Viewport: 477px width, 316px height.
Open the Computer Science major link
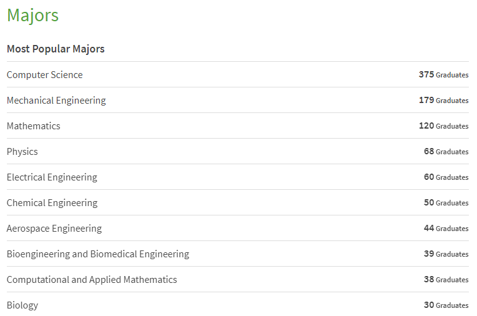45,74
